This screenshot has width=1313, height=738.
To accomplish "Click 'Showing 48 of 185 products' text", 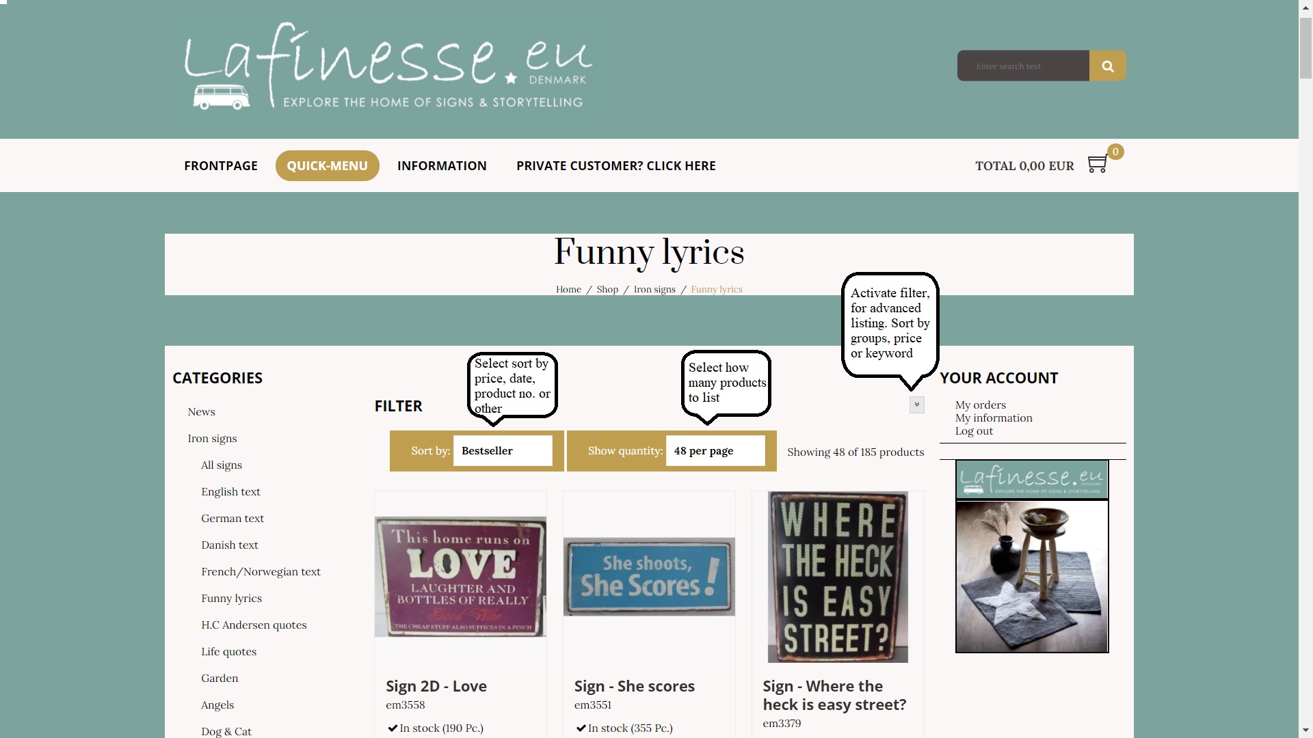I will 856,452.
